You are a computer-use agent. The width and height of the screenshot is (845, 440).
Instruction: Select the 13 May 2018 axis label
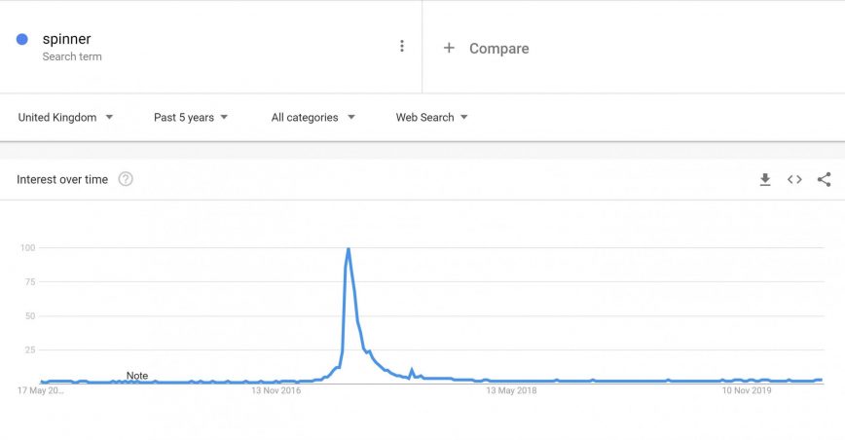click(511, 391)
